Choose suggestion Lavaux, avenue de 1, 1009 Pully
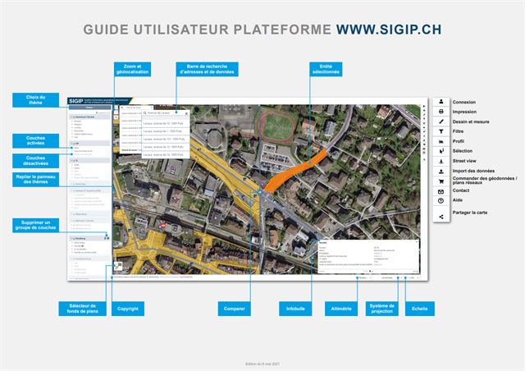The height and width of the screenshot is (371, 525). click(x=166, y=131)
